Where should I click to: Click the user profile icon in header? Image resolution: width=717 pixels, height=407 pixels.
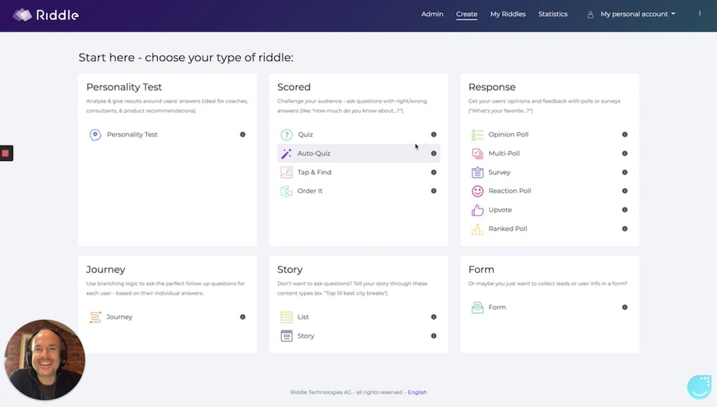point(590,14)
